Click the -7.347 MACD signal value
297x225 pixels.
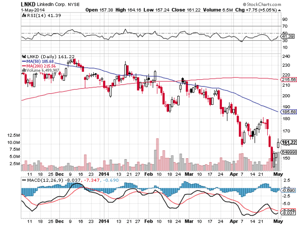point(92,180)
